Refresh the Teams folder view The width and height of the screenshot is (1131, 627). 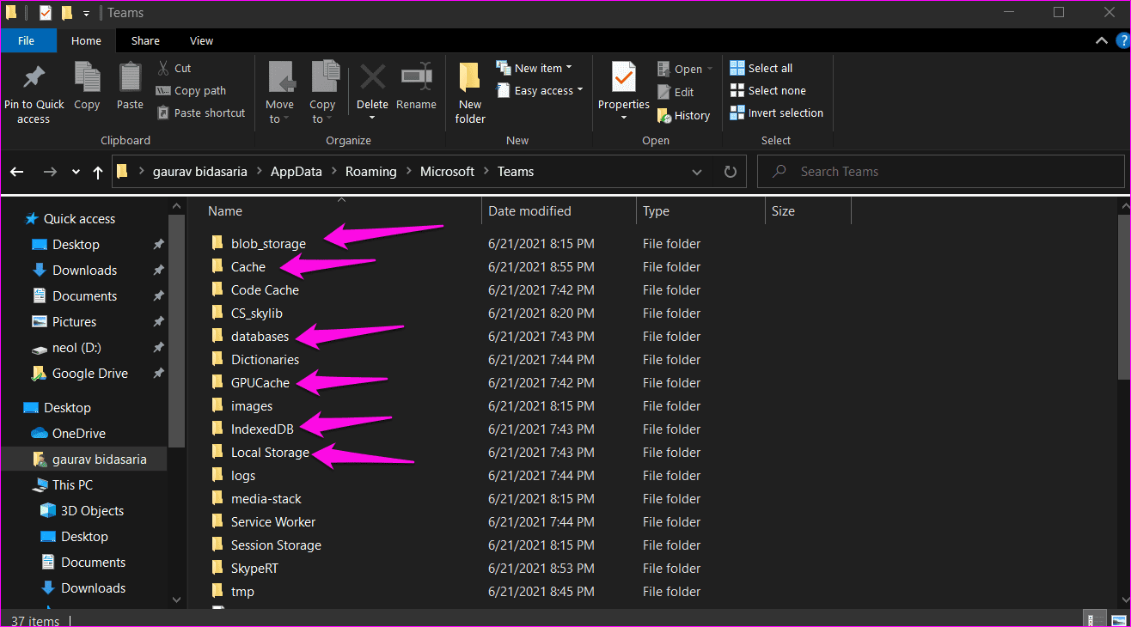point(731,172)
